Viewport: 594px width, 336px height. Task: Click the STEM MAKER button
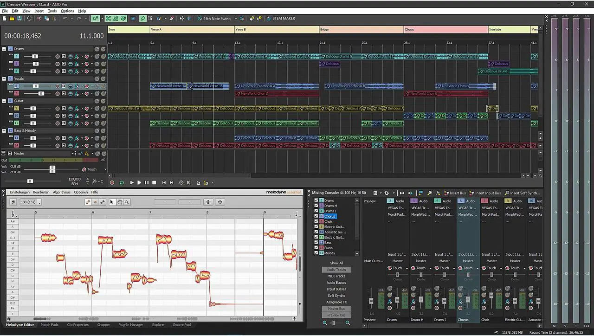click(281, 19)
